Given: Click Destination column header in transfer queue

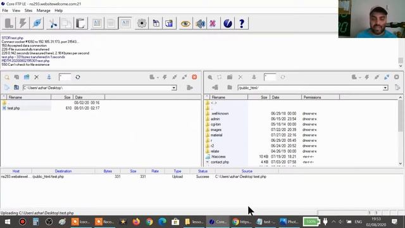Looking at the screenshot, I should [63, 171].
